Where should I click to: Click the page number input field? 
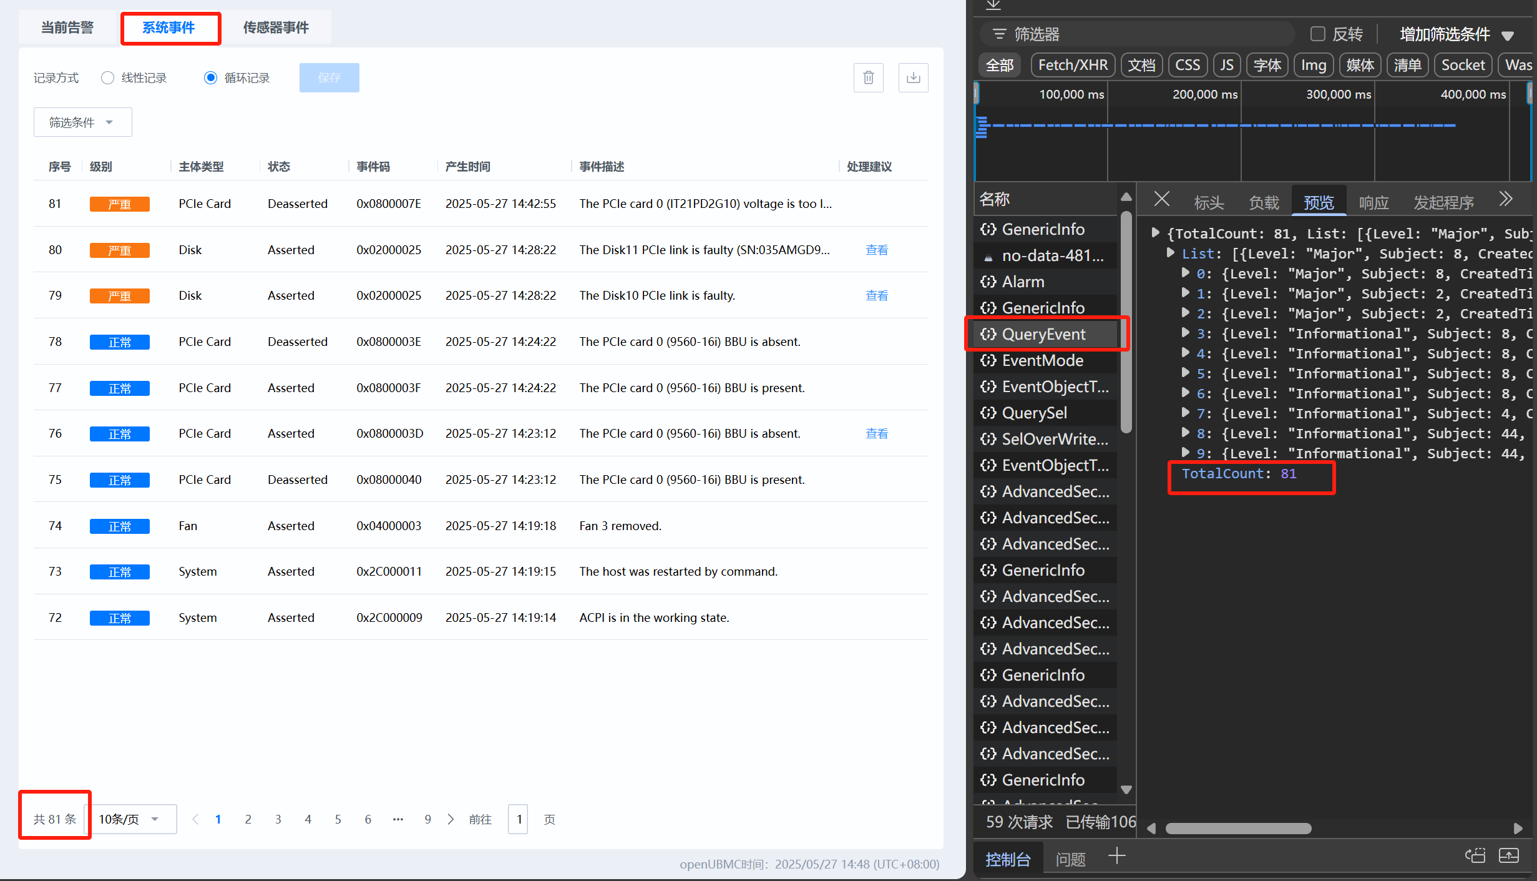point(519,819)
